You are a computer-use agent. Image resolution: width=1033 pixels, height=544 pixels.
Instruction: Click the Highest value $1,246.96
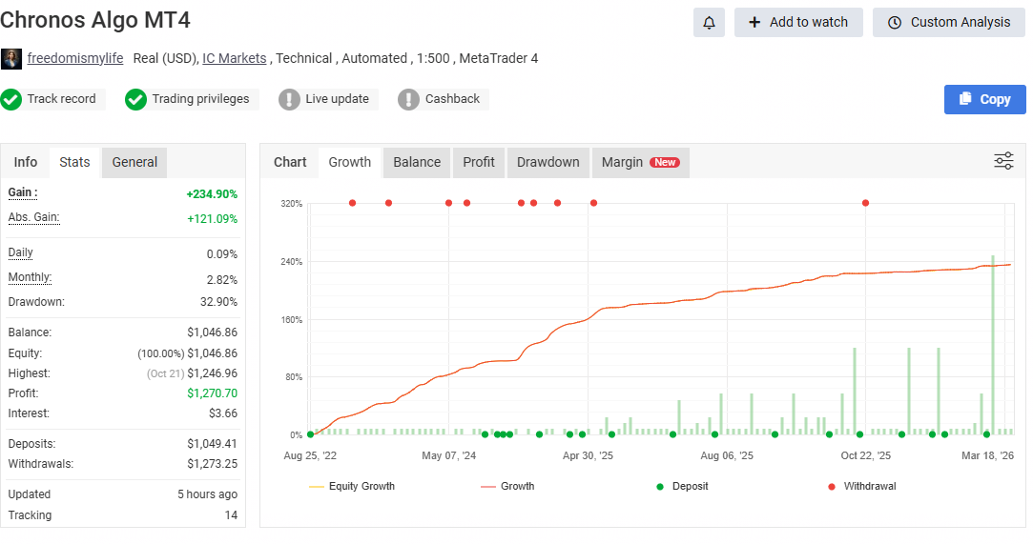point(212,373)
